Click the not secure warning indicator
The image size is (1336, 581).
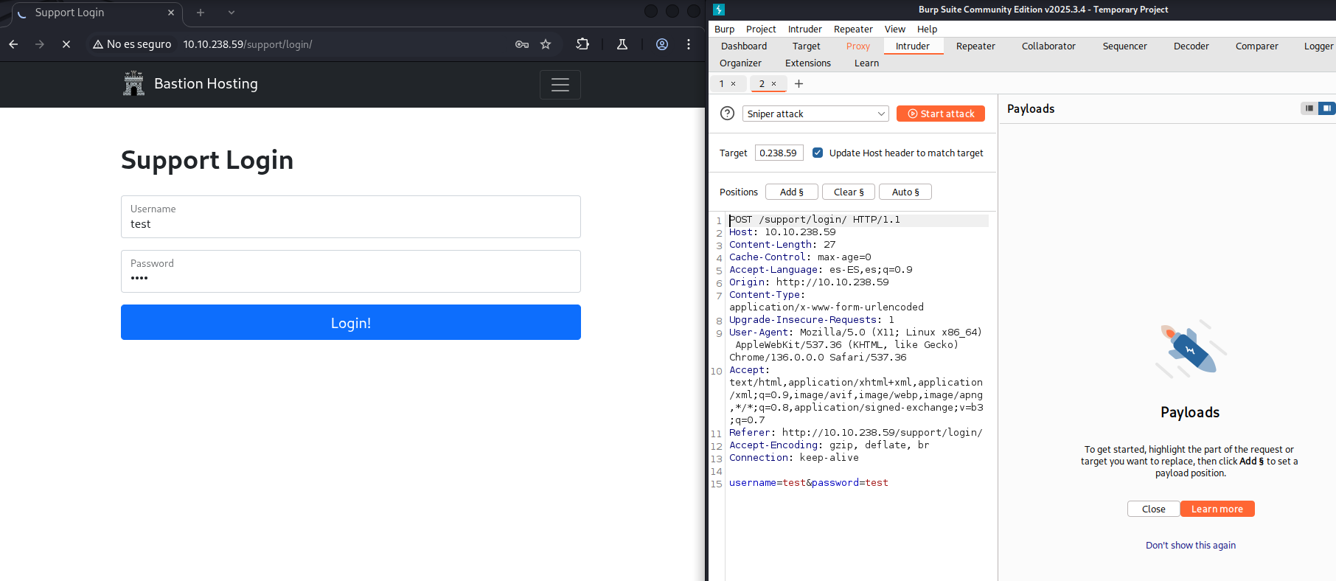point(132,44)
